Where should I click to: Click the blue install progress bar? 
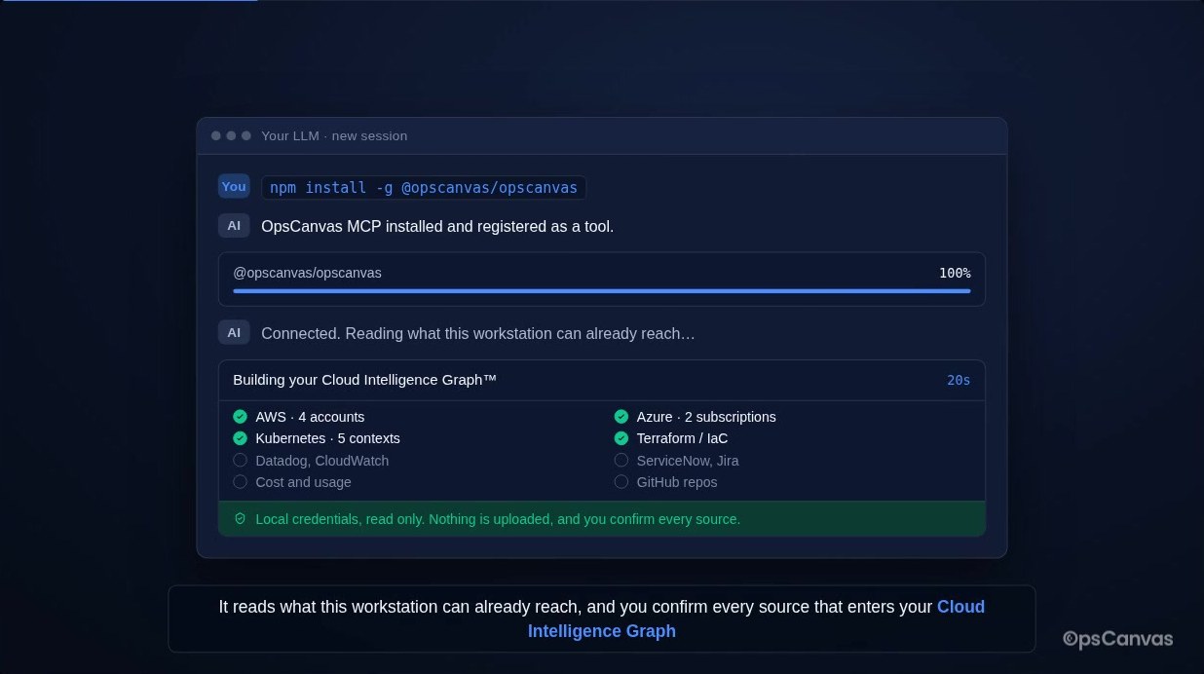pyautogui.click(x=602, y=290)
